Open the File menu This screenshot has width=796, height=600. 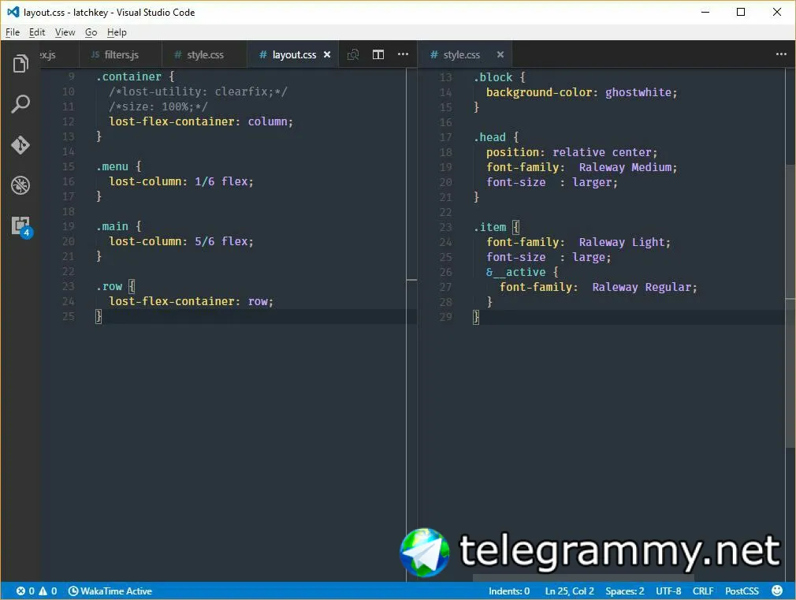[13, 32]
